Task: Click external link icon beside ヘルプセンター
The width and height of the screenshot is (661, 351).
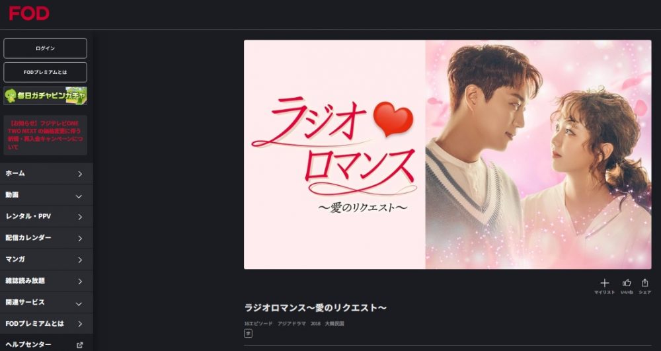Action: tap(80, 345)
